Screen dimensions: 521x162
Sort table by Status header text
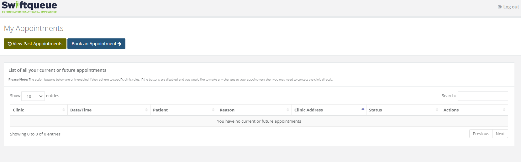(x=375, y=110)
